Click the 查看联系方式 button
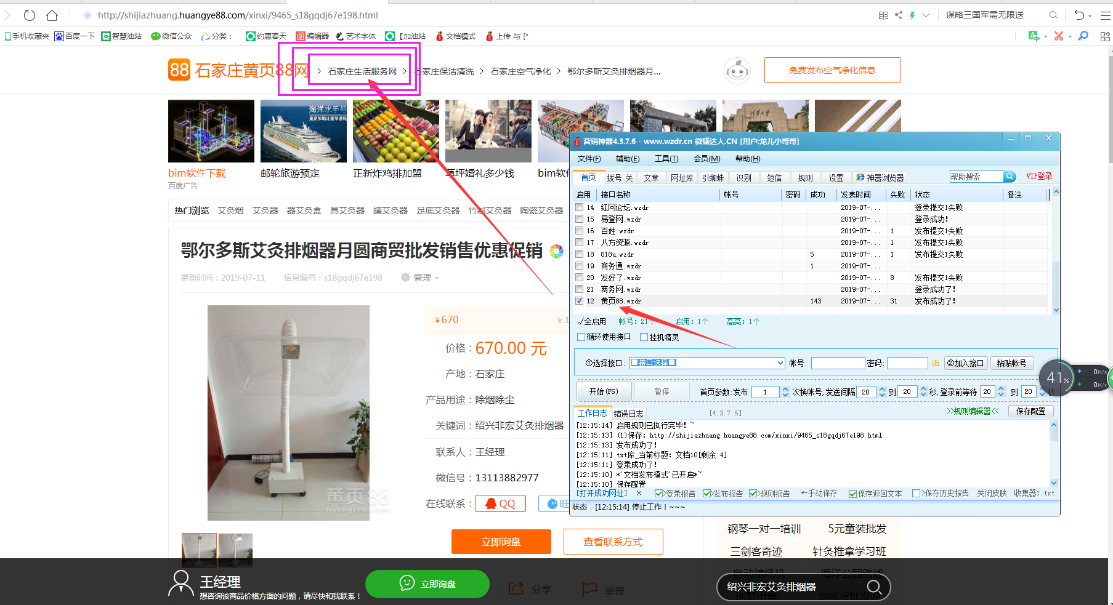This screenshot has height=605, width=1113. pos(613,542)
